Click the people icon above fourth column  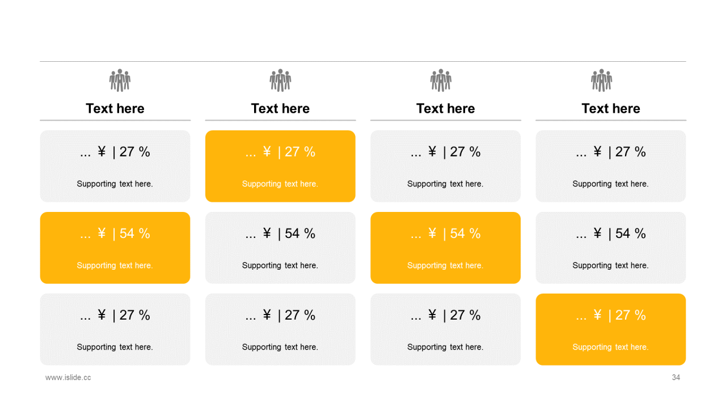[602, 80]
